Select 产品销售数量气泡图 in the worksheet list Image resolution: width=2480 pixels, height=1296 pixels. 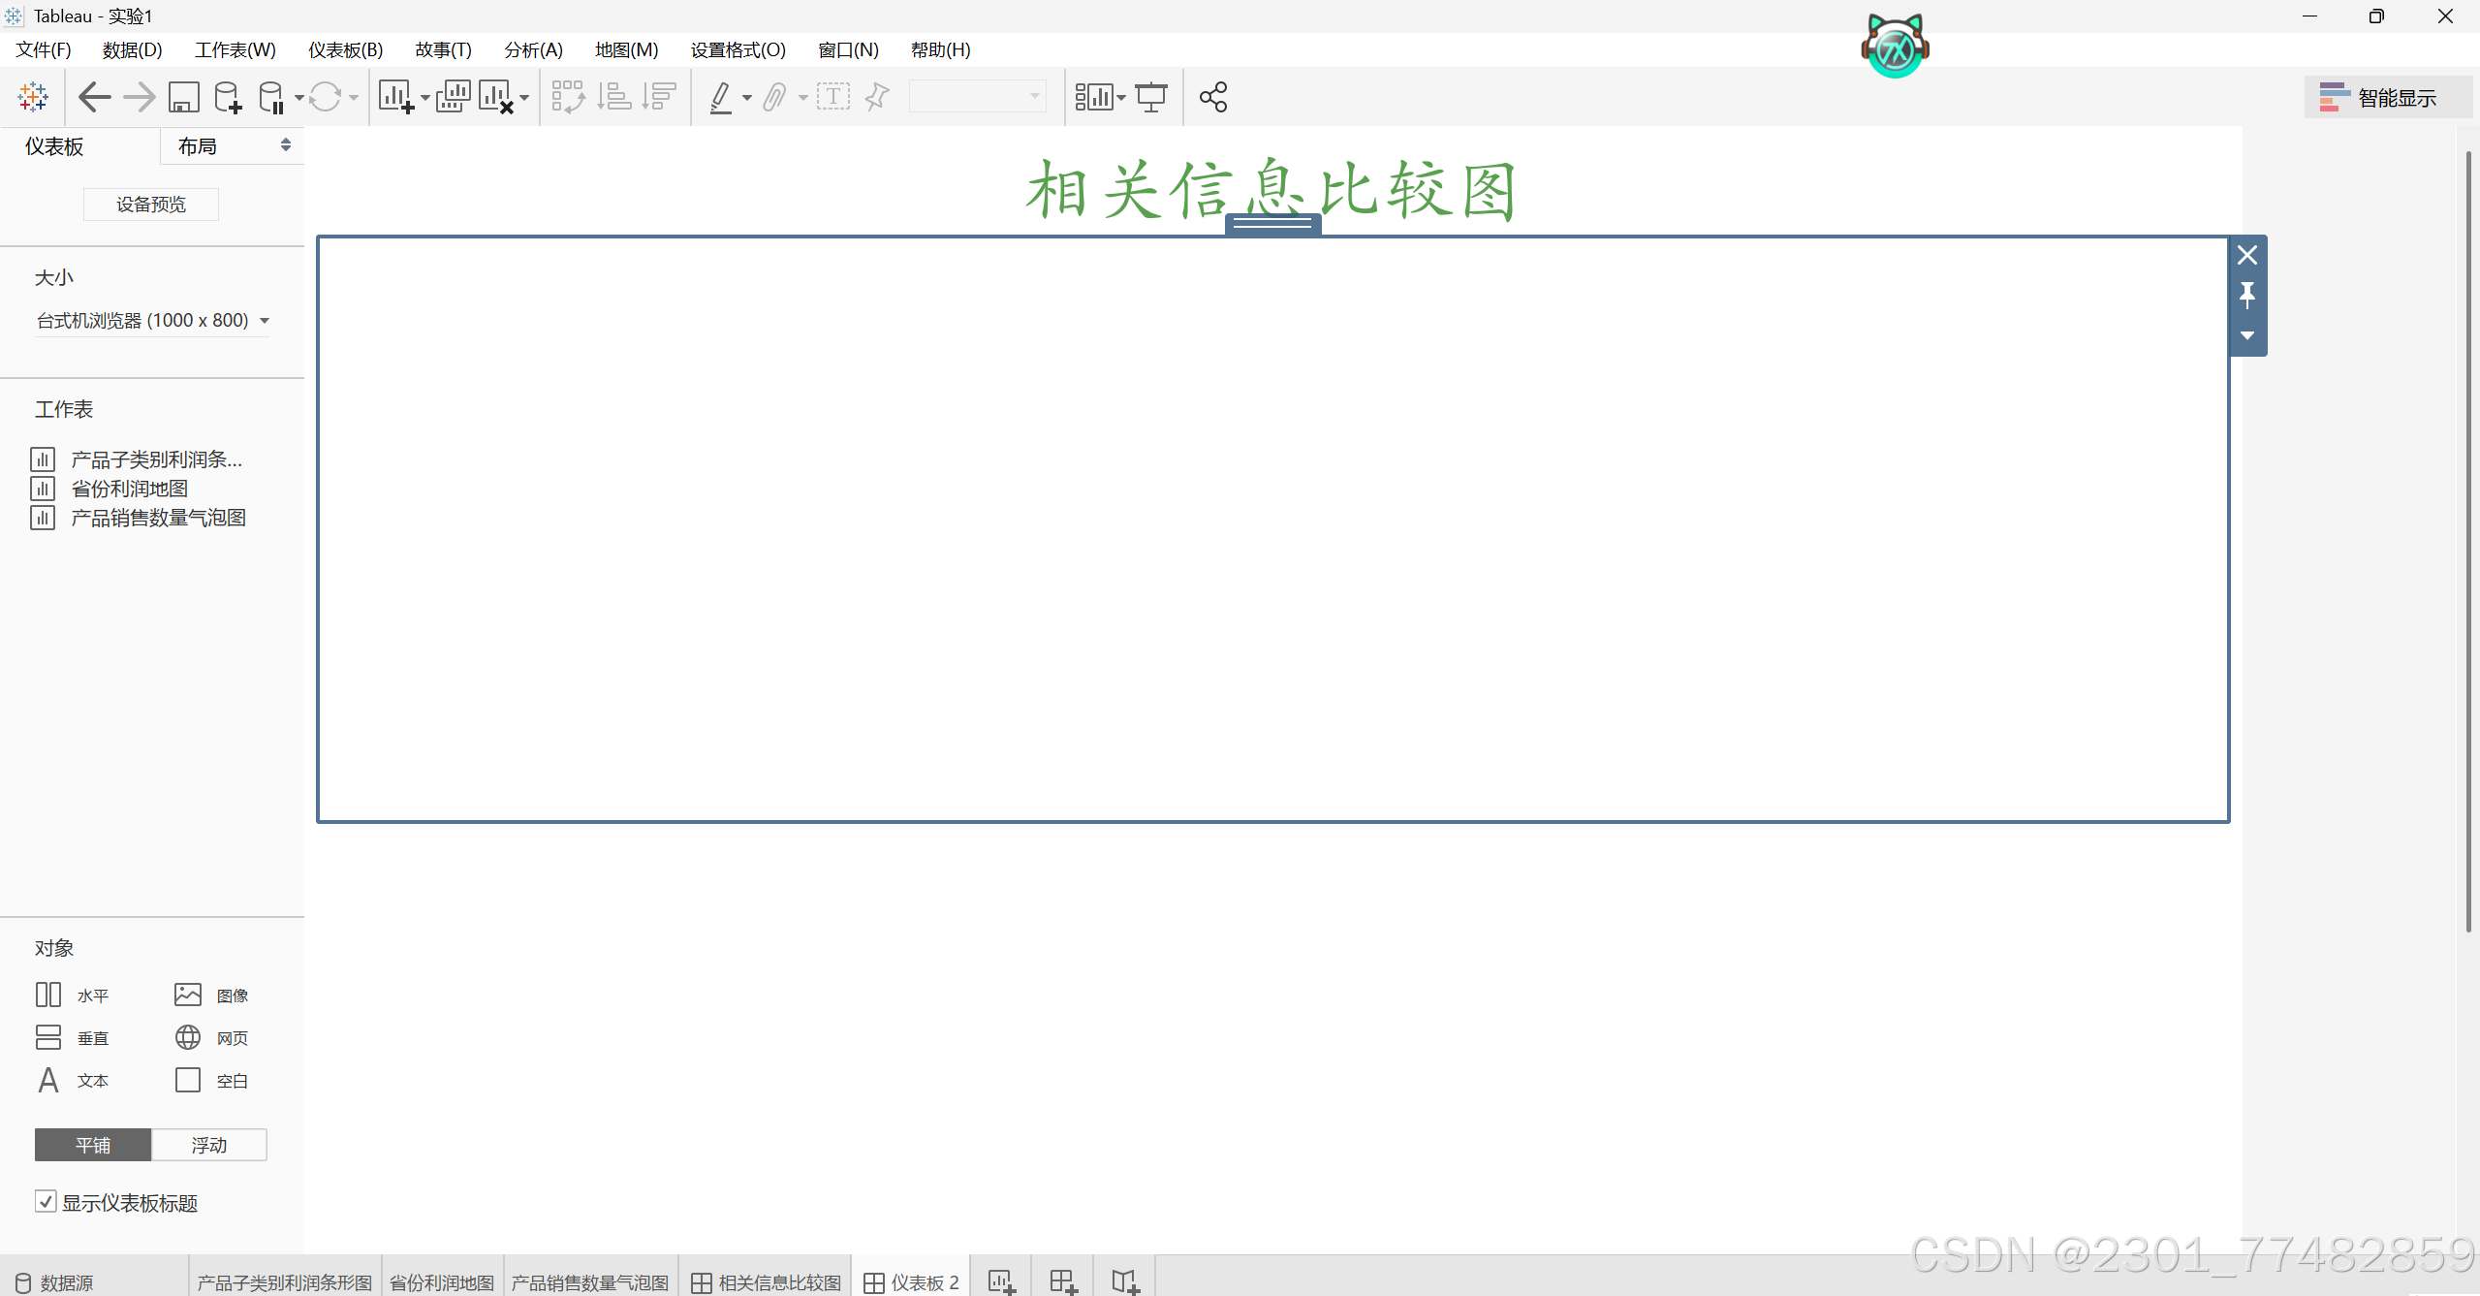click(158, 518)
